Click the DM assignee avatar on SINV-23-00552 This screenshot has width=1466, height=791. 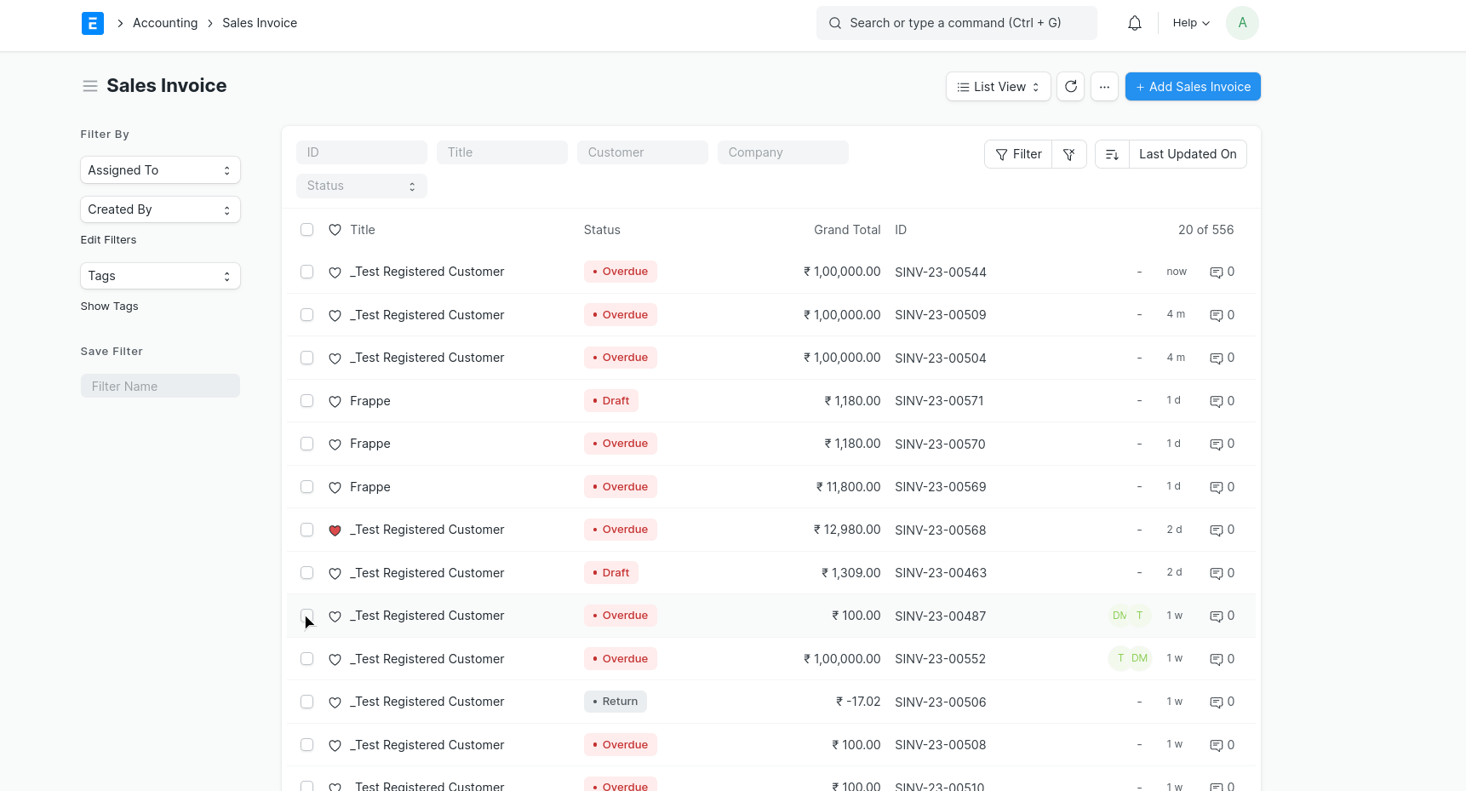[x=1140, y=658]
